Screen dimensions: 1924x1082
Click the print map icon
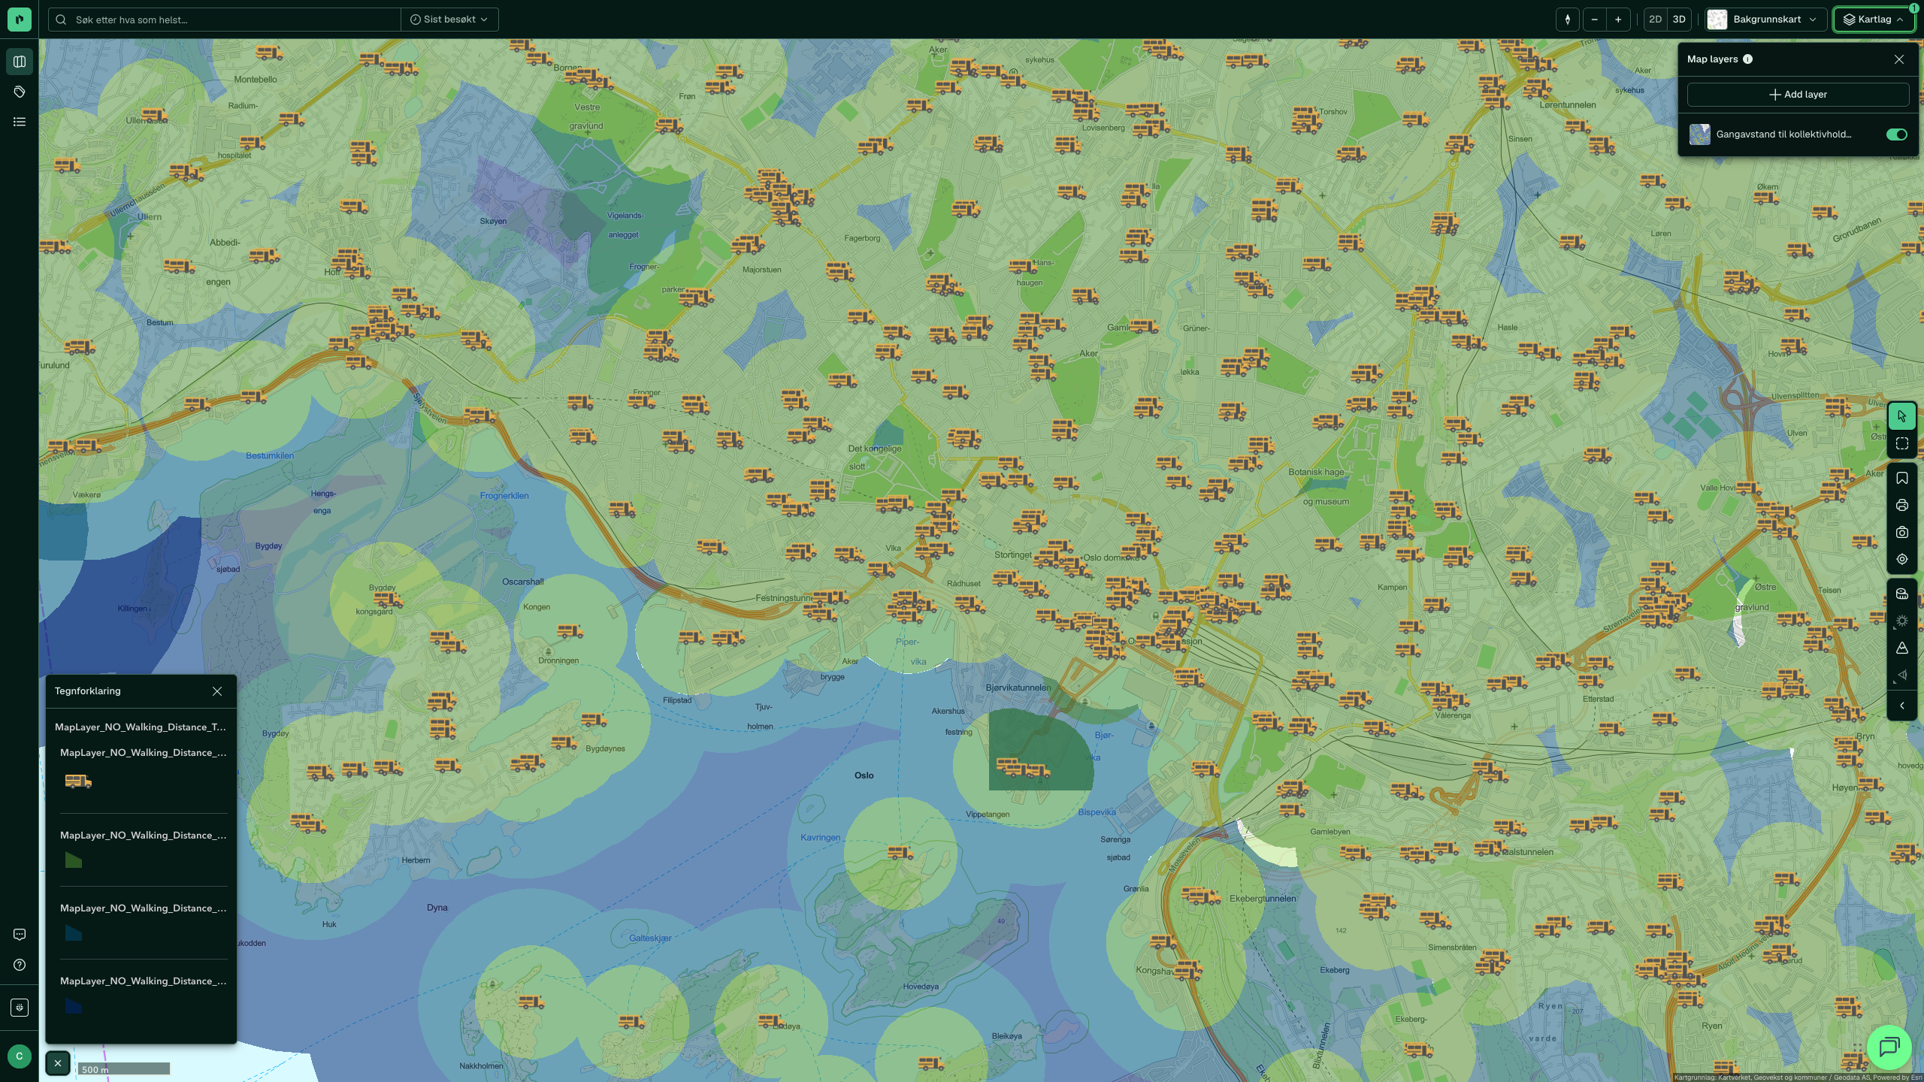tap(1902, 506)
